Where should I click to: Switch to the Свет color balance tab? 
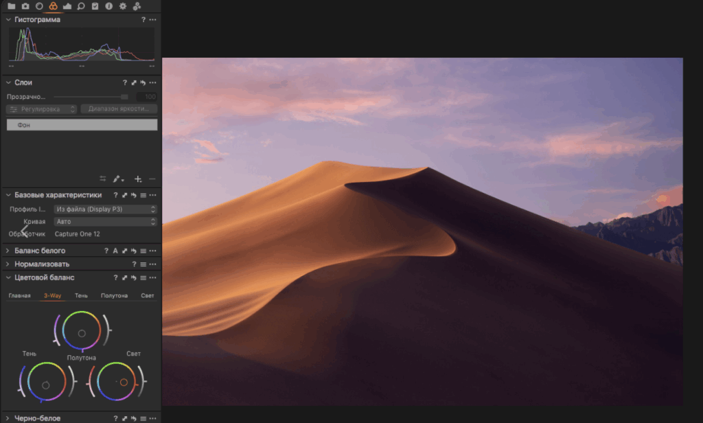(148, 295)
